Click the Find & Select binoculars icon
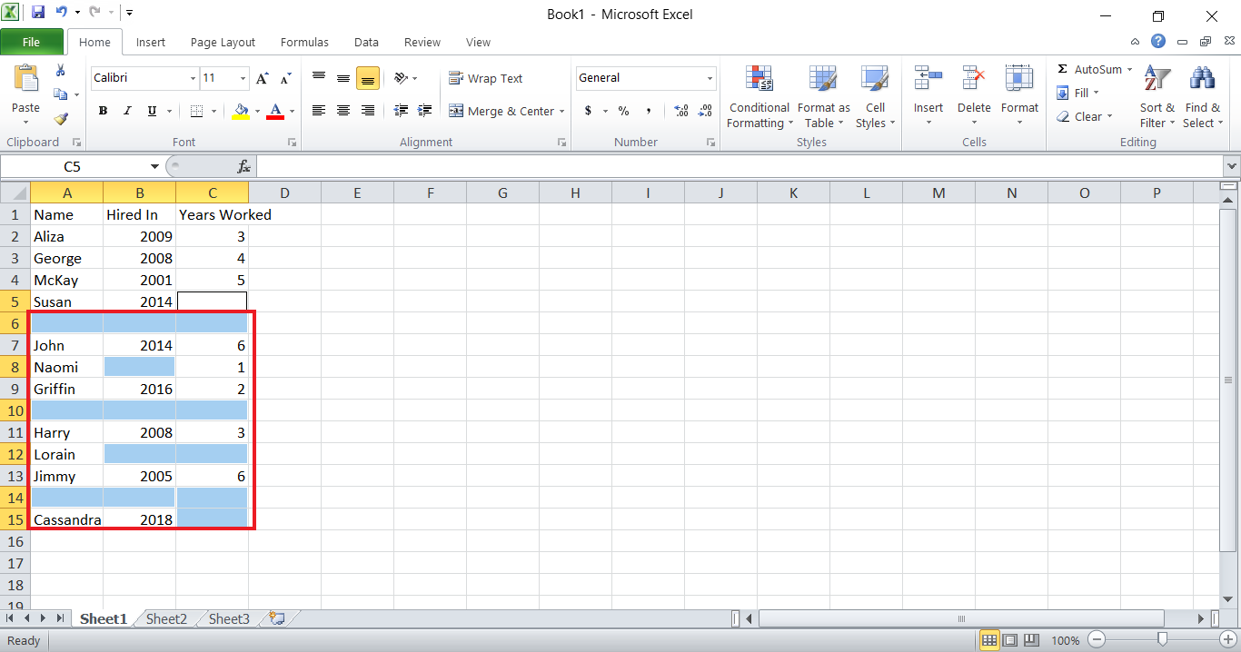The height and width of the screenshot is (652, 1241). click(x=1202, y=80)
